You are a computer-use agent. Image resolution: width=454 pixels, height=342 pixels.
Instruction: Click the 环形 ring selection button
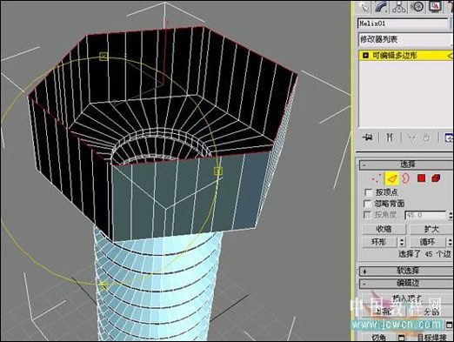(379, 242)
